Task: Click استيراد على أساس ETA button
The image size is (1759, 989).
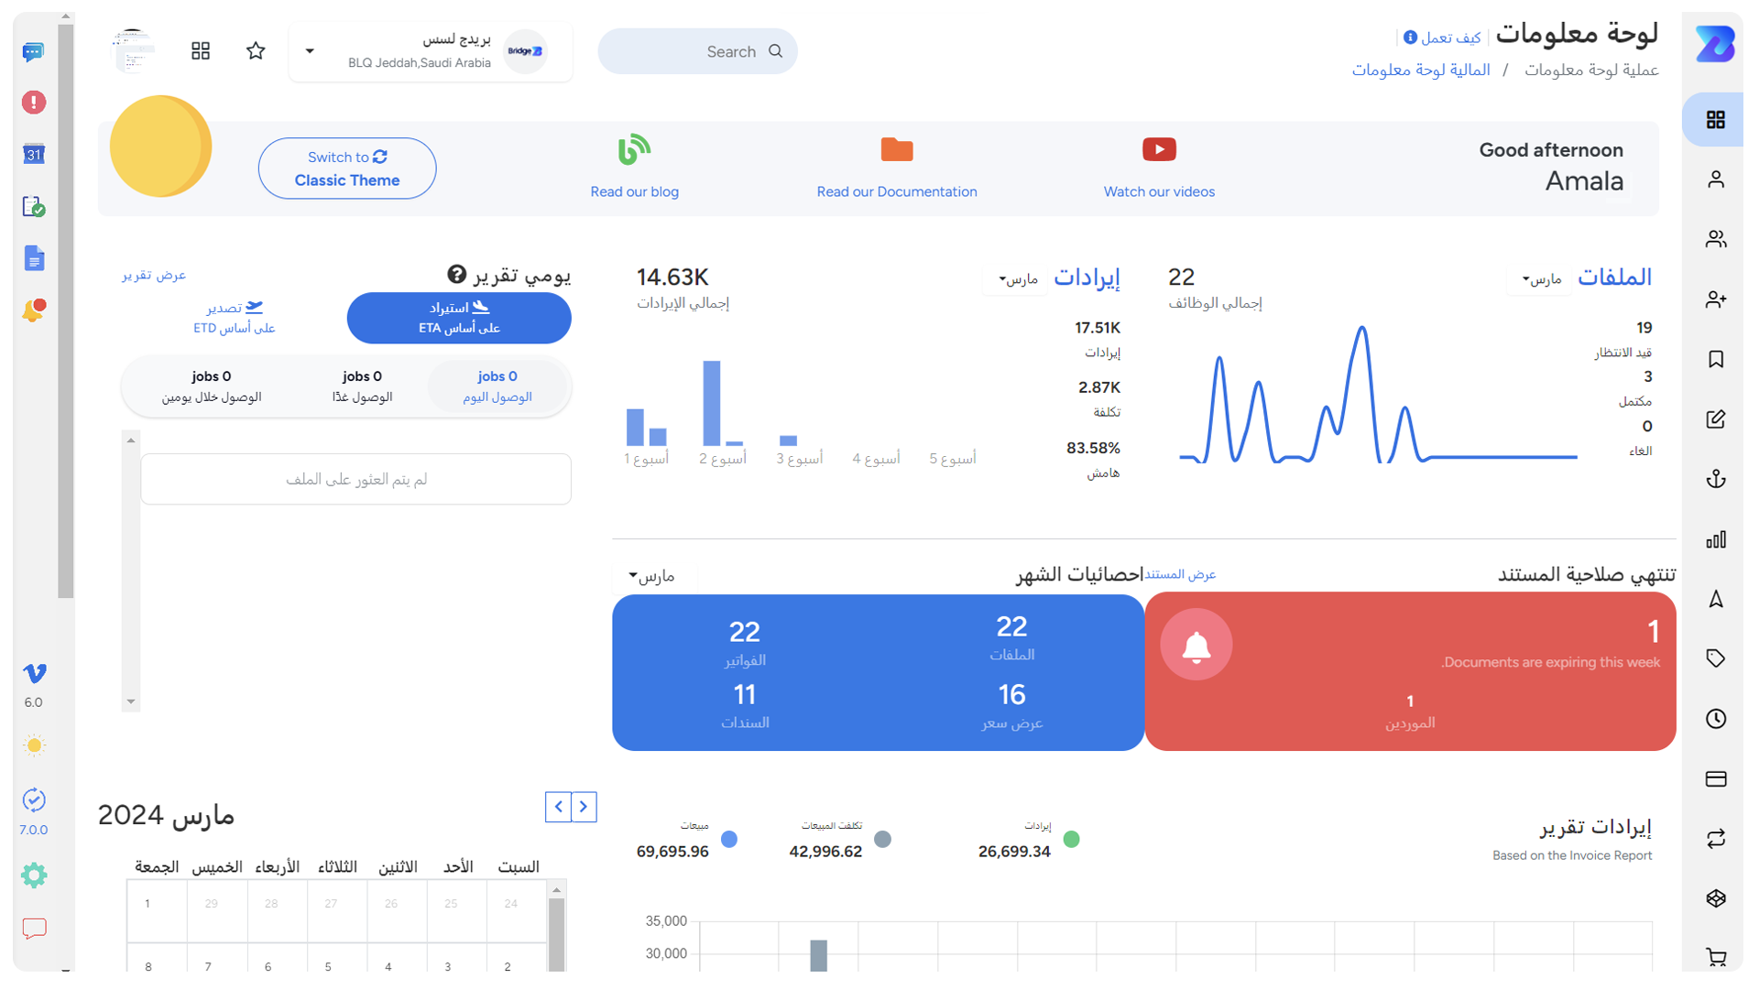Action: [458, 319]
